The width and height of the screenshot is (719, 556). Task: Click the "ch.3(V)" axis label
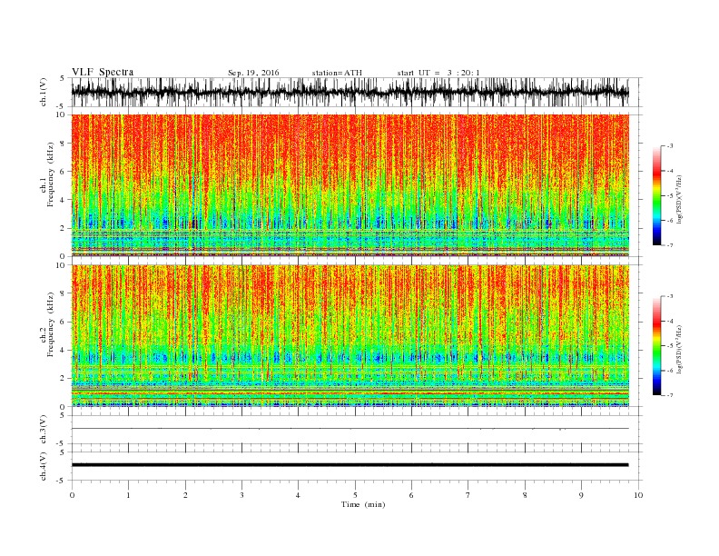click(x=44, y=431)
